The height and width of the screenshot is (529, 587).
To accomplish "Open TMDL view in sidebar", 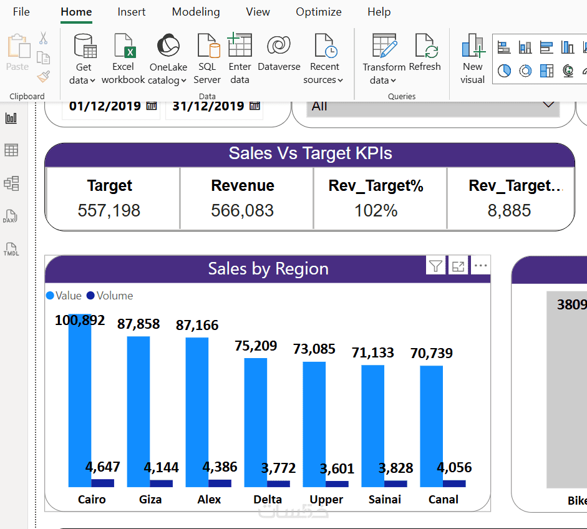I will [x=11, y=249].
